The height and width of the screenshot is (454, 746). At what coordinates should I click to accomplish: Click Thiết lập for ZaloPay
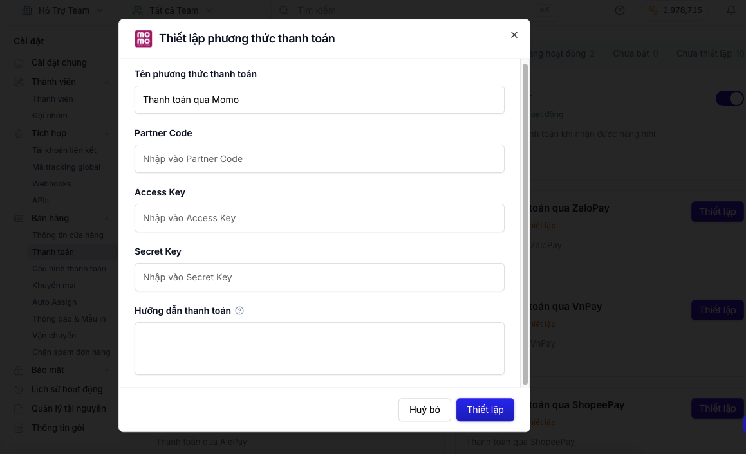718,212
